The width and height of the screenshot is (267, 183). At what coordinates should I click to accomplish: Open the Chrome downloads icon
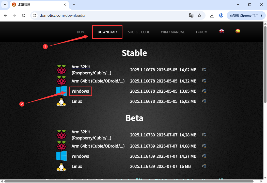pyautogui.click(x=212, y=15)
